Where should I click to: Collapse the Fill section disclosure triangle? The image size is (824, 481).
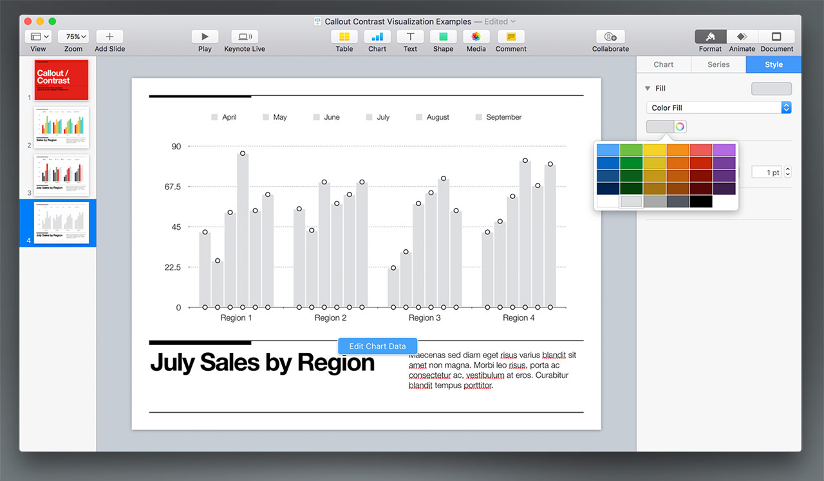(648, 89)
